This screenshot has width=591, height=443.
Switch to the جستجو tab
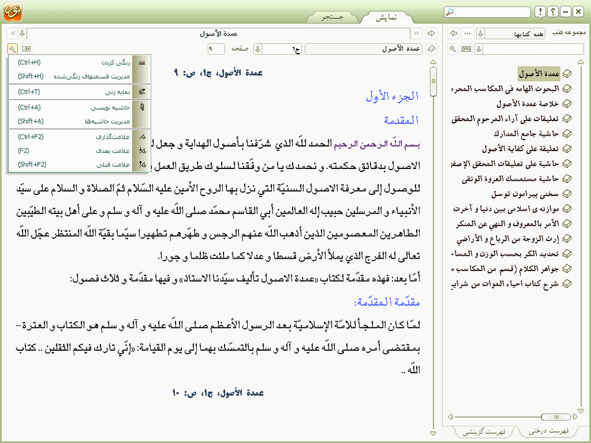(x=333, y=18)
